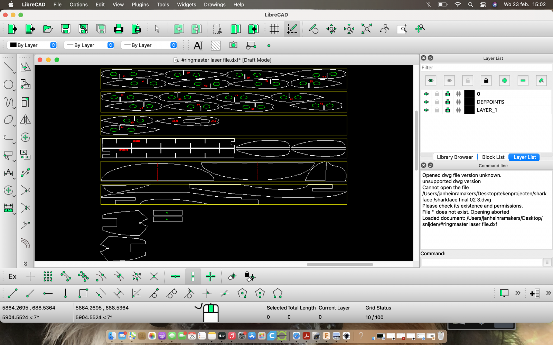The width and height of the screenshot is (553, 345).
Task: Print the drawing with the printer icon
Action: pos(119,29)
